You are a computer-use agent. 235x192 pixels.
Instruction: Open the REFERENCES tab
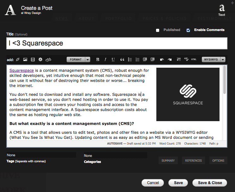tap(194, 160)
